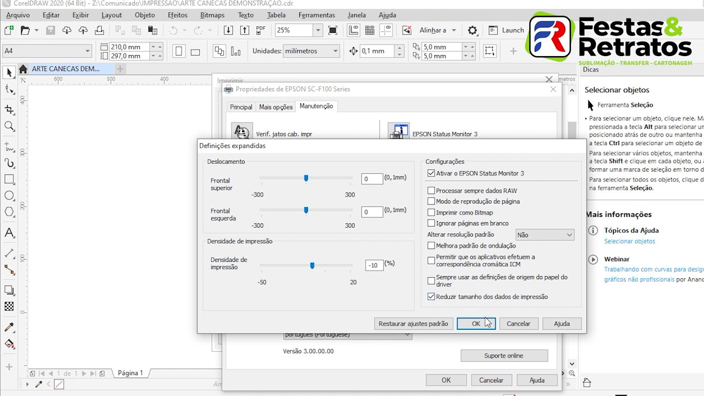704x396 pixels.
Task: Select the Color Eyedropper tool
Action: (9, 327)
